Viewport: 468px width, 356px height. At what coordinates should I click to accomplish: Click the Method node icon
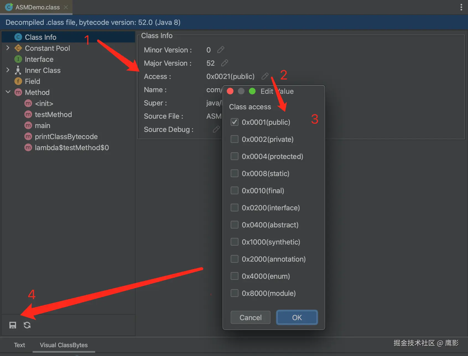coord(18,92)
